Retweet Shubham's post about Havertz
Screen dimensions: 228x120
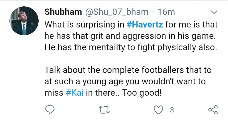104,110
